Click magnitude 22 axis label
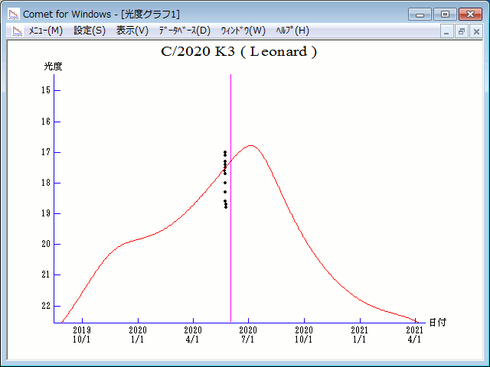The width and height of the screenshot is (490, 367). pyautogui.click(x=46, y=306)
